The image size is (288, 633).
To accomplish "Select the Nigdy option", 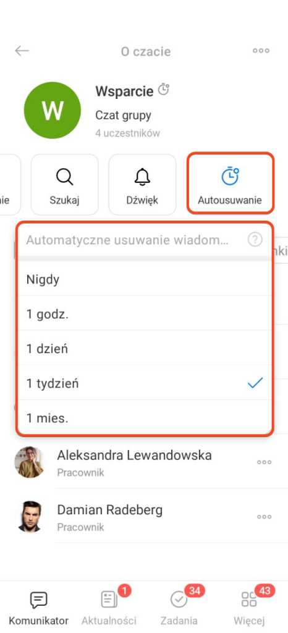I will (145, 279).
